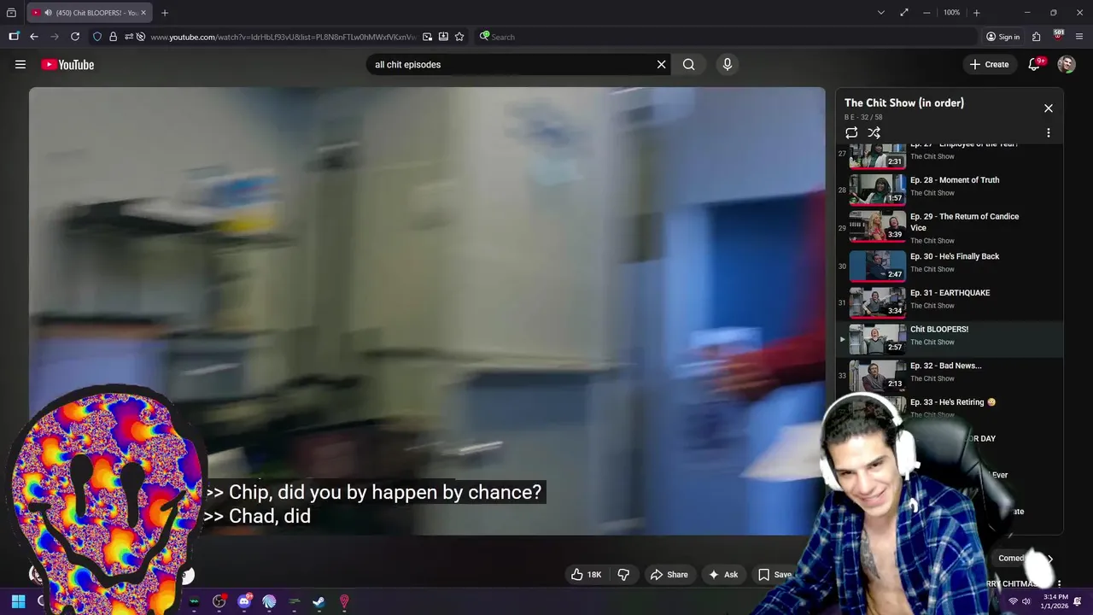Viewport: 1093px width, 615px height.
Task: Zoom in with the plus button
Action: point(976,13)
